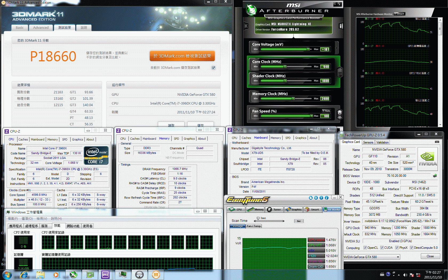Open GPU-Z Sensors tab

coord(368,142)
